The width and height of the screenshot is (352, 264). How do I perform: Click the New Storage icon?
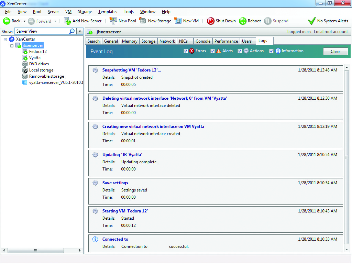point(143,21)
